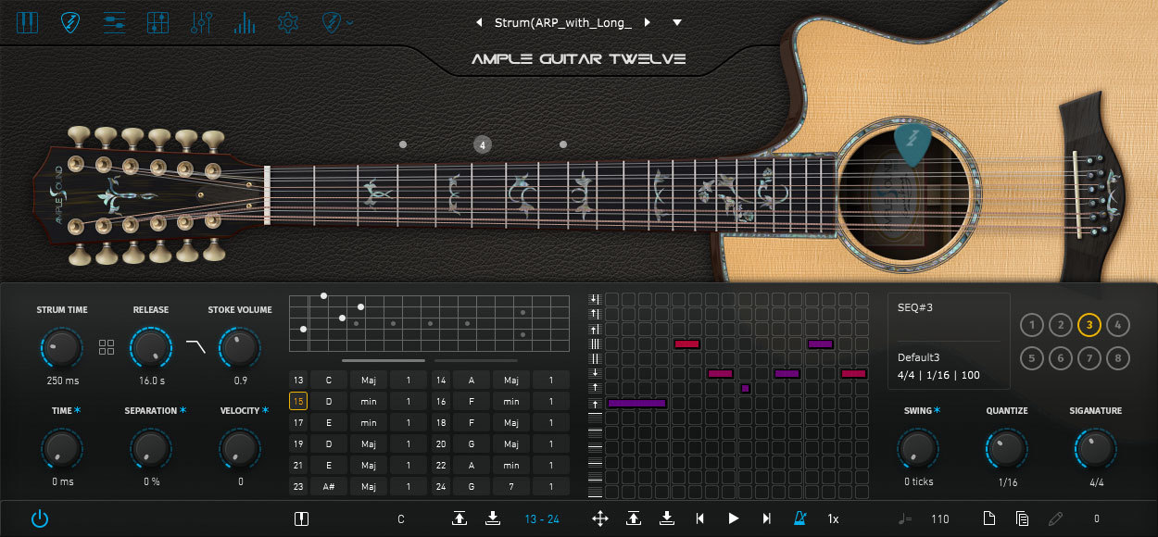This screenshot has width=1158, height=537.
Task: Adjust the Release knob
Action: 150,348
